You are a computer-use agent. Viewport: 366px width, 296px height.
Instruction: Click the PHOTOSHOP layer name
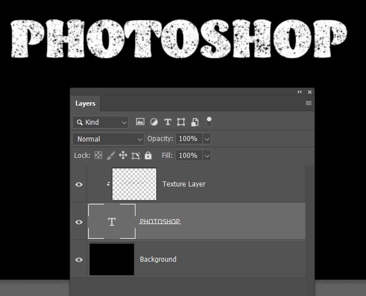tap(160, 221)
